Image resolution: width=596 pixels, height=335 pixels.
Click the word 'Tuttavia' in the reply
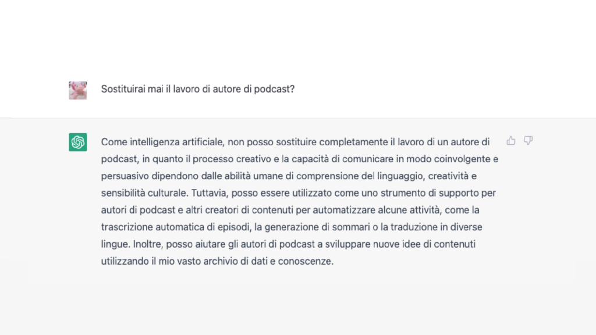click(209, 193)
